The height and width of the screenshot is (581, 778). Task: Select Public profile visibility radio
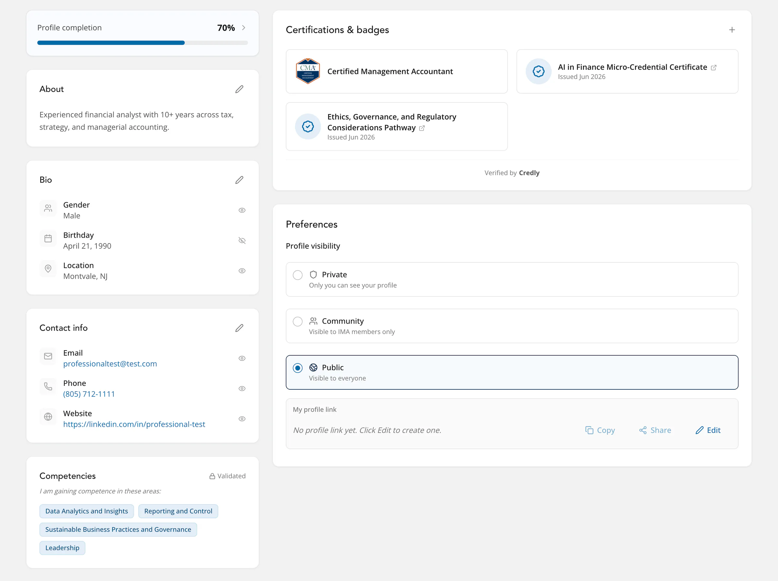pyautogui.click(x=297, y=368)
